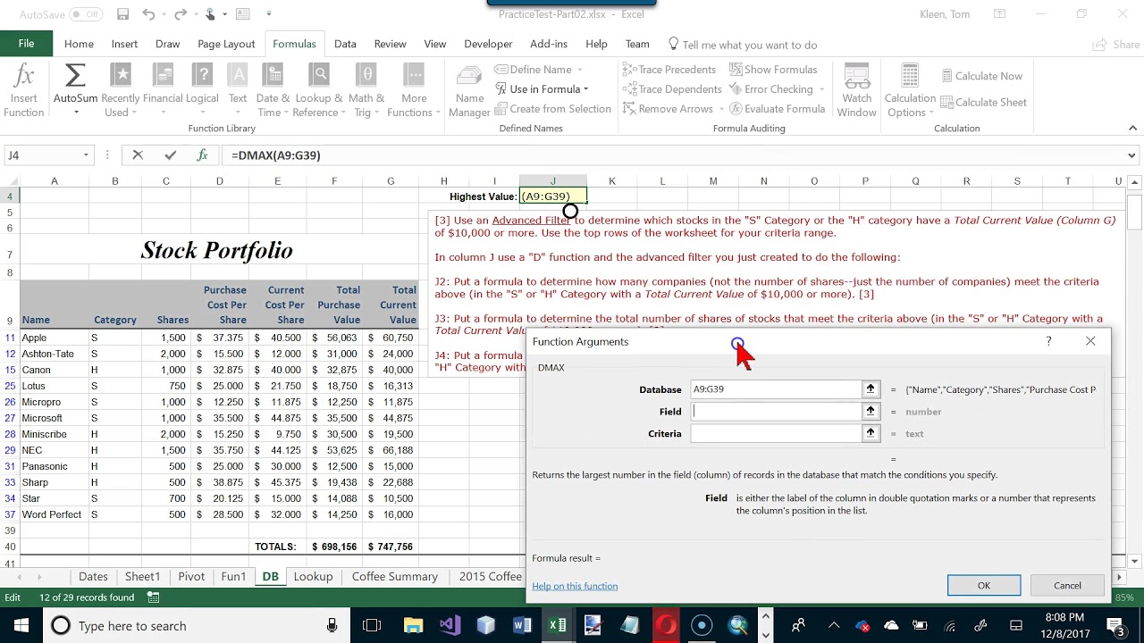Collapse dialog for Field argument
Screen dimensions: 1144x643
pos(871,411)
